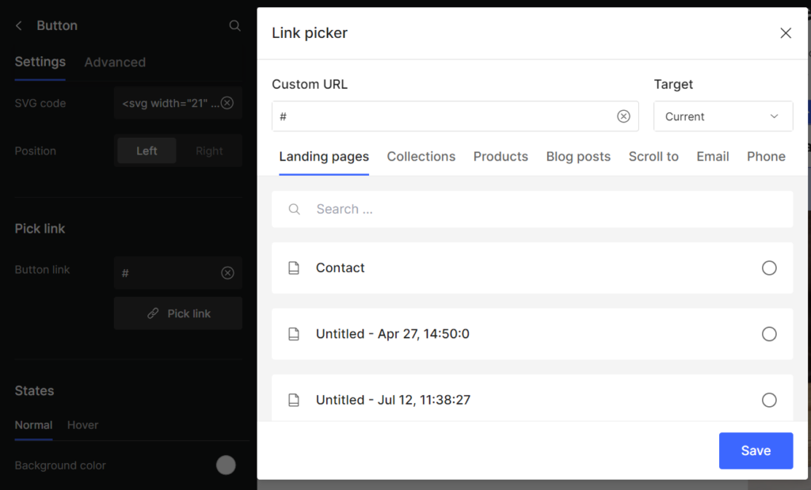Click the magnifier icon in the search box
811x490 pixels.
coord(295,210)
